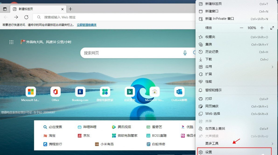The height and width of the screenshot is (155, 278).
Task: Open 小米有品 site link
Action: coord(104,144)
